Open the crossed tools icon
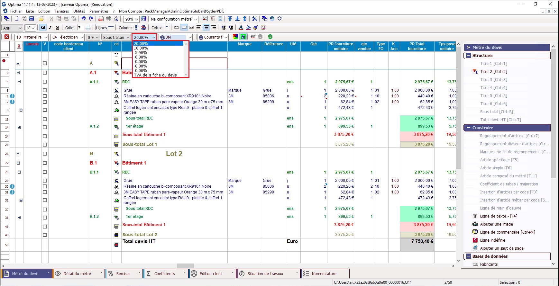 [x=254, y=19]
